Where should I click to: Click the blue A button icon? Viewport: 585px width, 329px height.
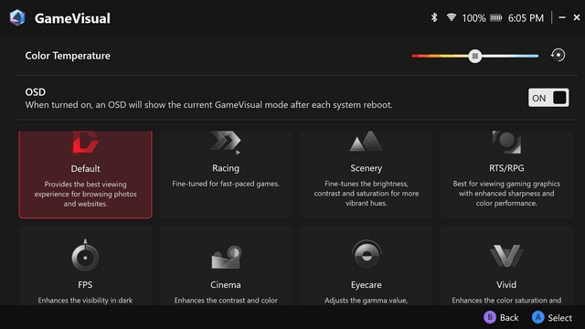coord(538,317)
